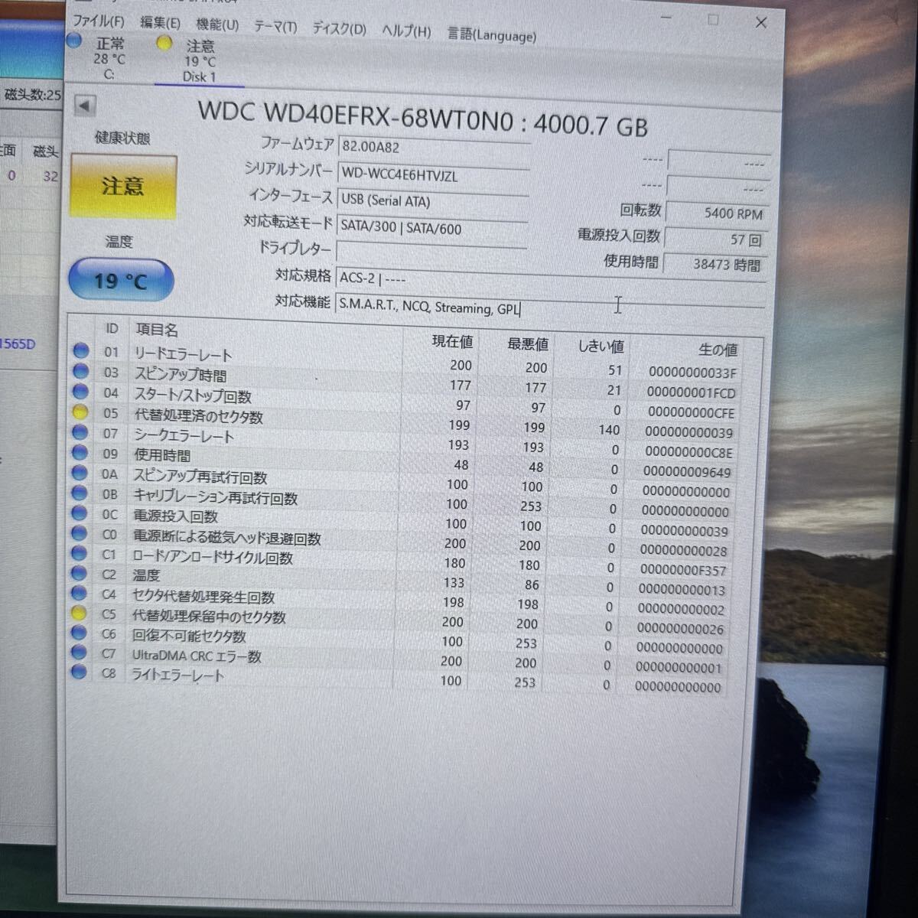Open the 編集(E) menu

click(x=160, y=23)
